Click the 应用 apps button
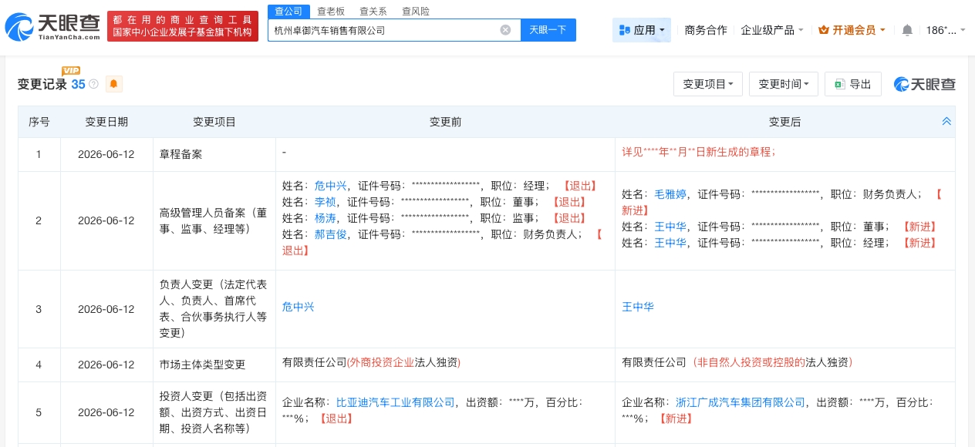Screen dimensions: 975x447 pyautogui.click(x=642, y=30)
